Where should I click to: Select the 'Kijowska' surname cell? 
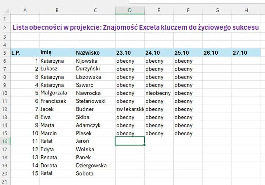(x=95, y=61)
